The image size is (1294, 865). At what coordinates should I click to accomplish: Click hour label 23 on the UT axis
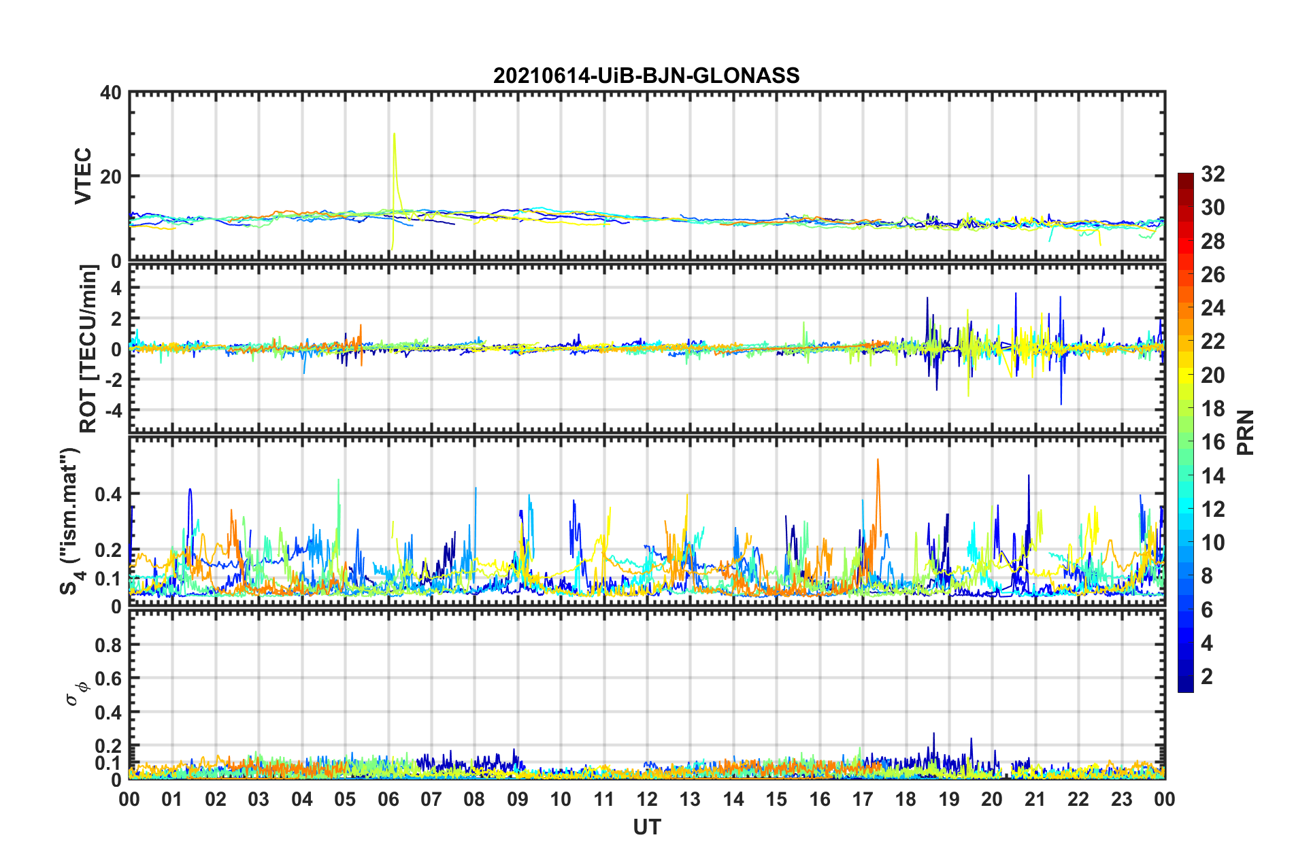[1121, 799]
